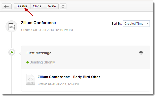Viewport: 157px width, 98px height.
Task: Expand the small caret beside the gear
Action: tap(144, 53)
